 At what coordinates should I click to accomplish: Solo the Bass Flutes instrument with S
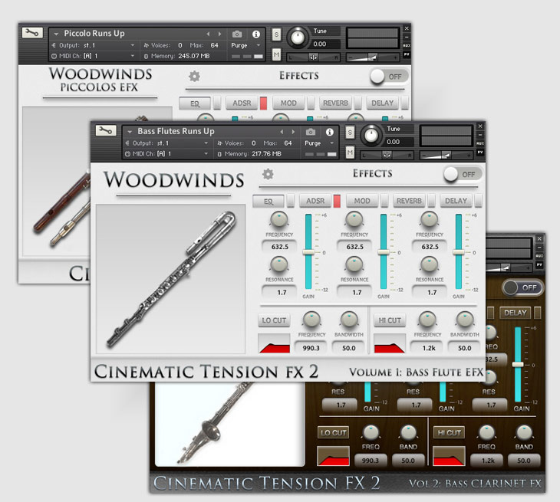click(350, 133)
